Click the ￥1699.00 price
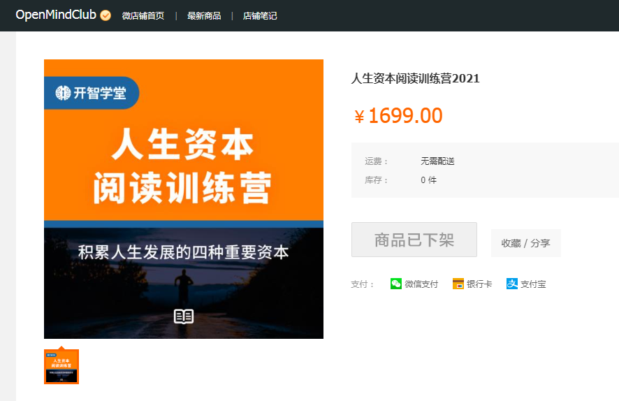The image size is (619, 401). click(398, 116)
